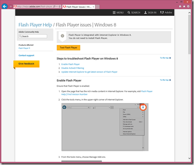This screenshot has width=194, height=165.
Task: Open Update Internet Explorer to get latest version link
Action: tap(89, 72)
